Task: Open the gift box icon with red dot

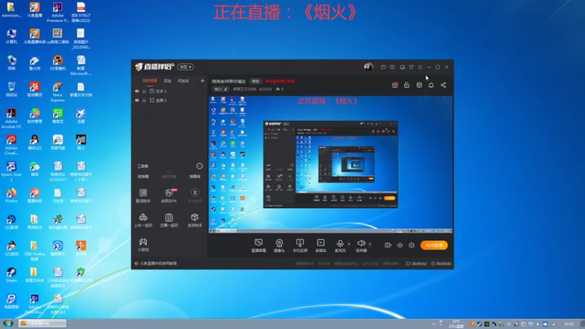Action: point(395,85)
